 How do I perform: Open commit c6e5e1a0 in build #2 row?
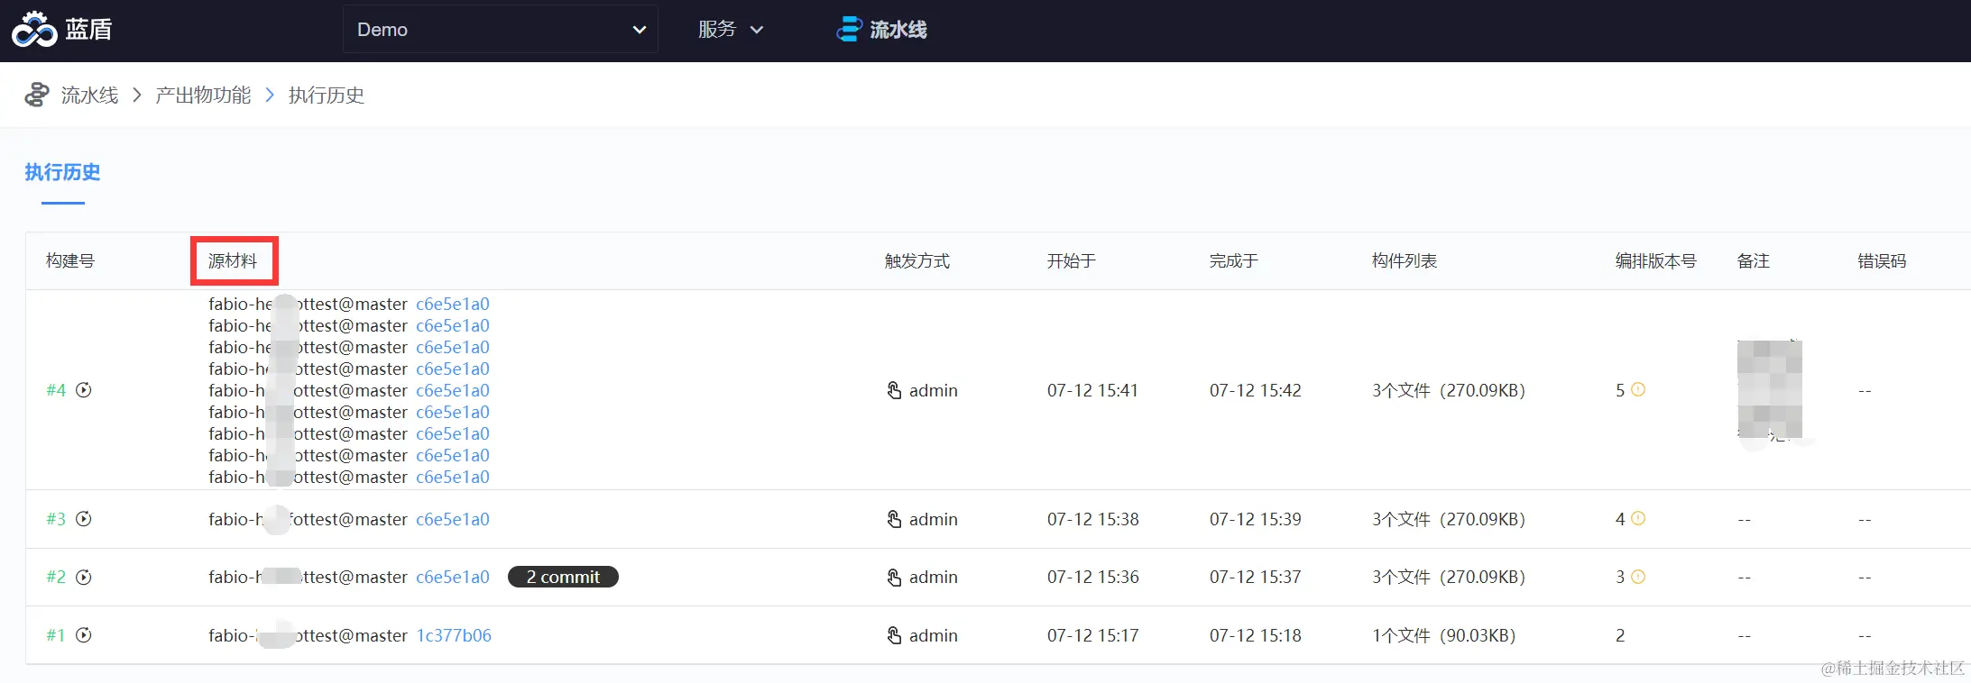click(453, 577)
